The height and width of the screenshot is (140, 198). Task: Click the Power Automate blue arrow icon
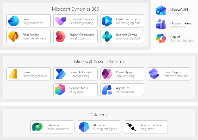61,74
